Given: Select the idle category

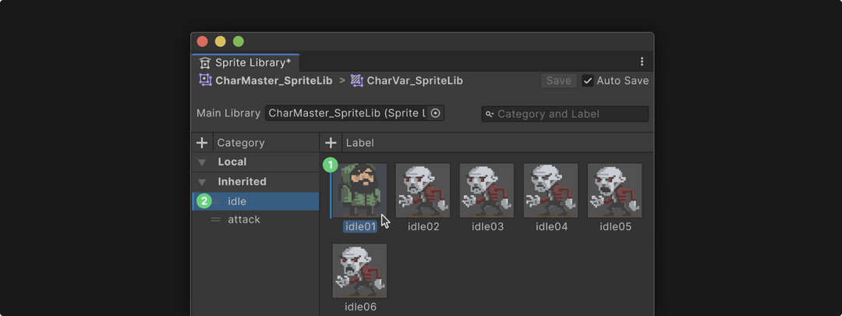Looking at the screenshot, I should (x=256, y=201).
